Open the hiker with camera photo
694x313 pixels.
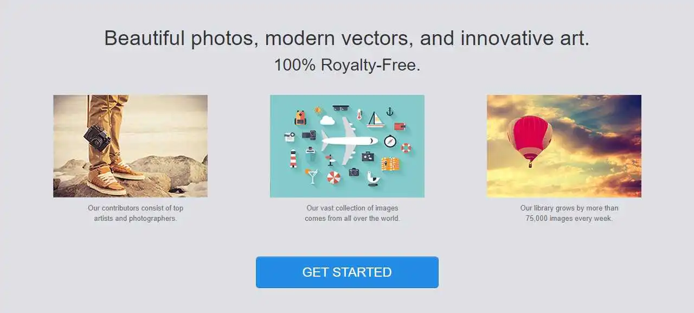coord(130,146)
